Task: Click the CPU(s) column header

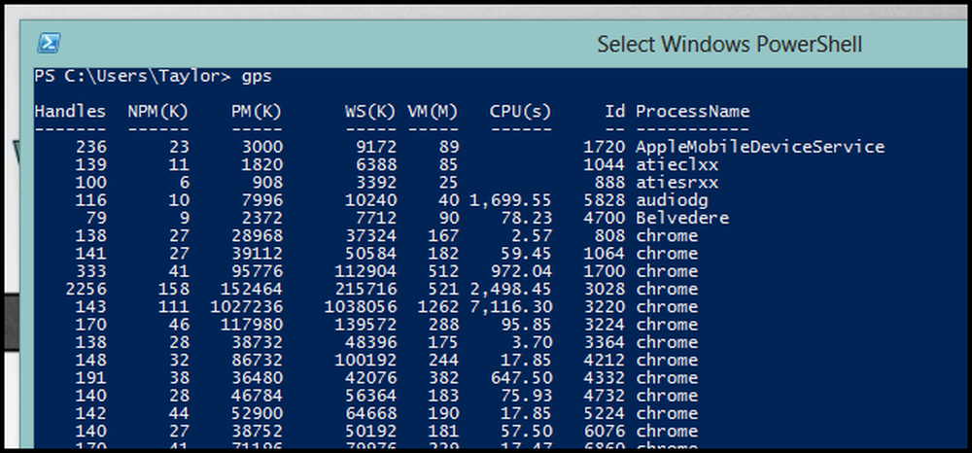Action: 521,112
